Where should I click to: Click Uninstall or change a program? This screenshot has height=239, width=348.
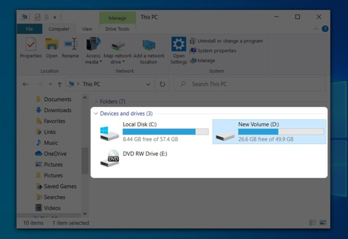[x=230, y=41]
